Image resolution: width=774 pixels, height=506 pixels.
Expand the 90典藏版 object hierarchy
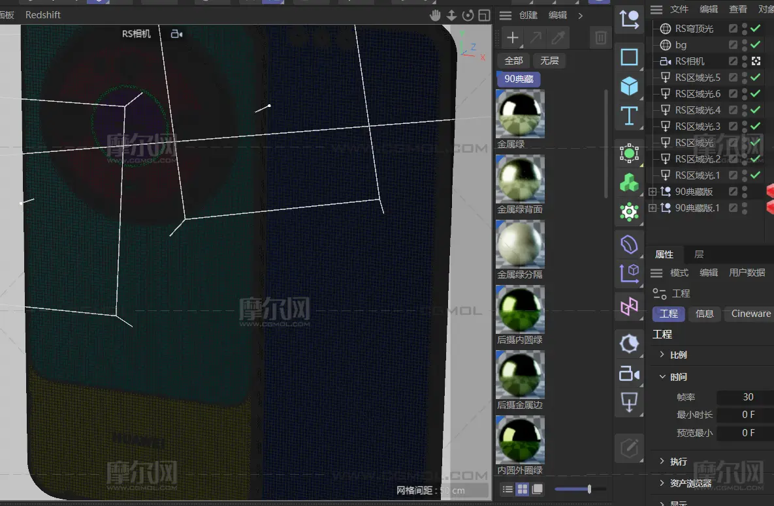point(653,192)
